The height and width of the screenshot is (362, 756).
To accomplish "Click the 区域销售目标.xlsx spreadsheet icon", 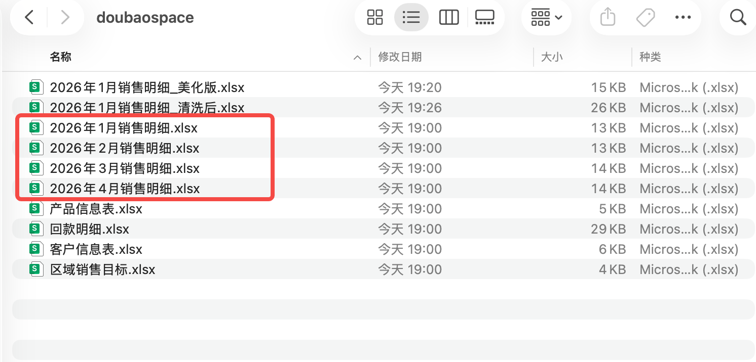I will point(35,269).
